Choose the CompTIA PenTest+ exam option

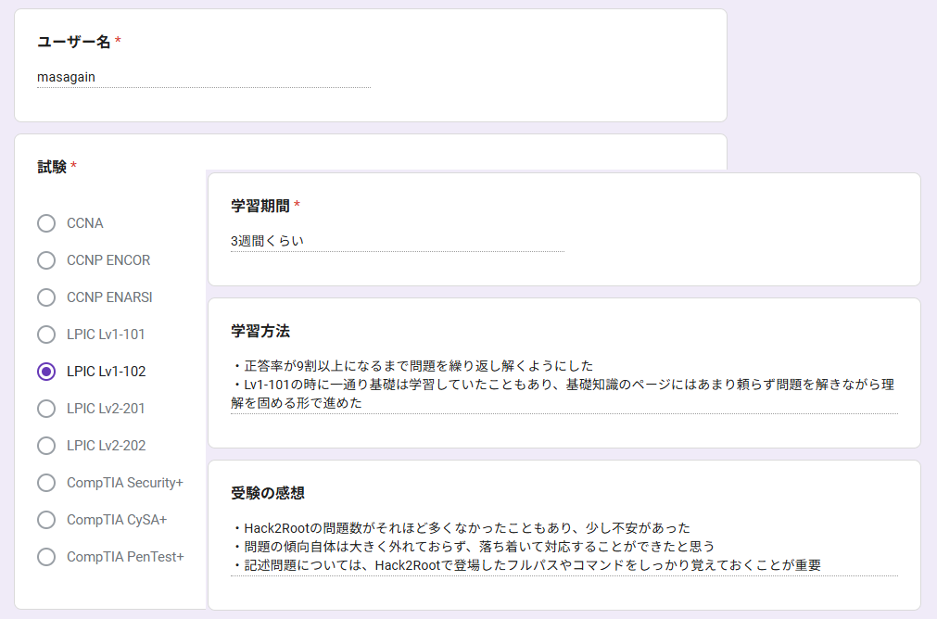(x=46, y=557)
